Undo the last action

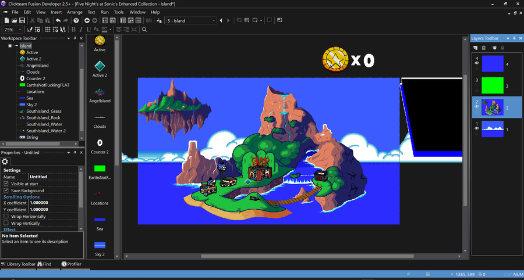[x=58, y=21]
